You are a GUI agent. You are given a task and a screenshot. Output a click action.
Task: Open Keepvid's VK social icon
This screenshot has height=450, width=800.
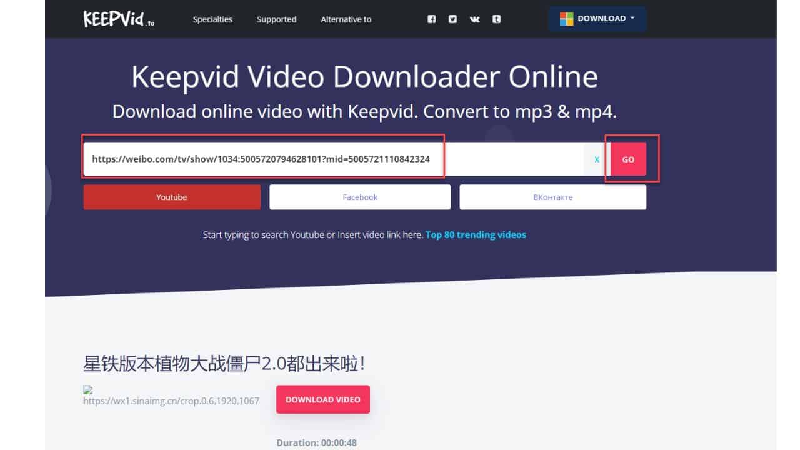pos(474,19)
